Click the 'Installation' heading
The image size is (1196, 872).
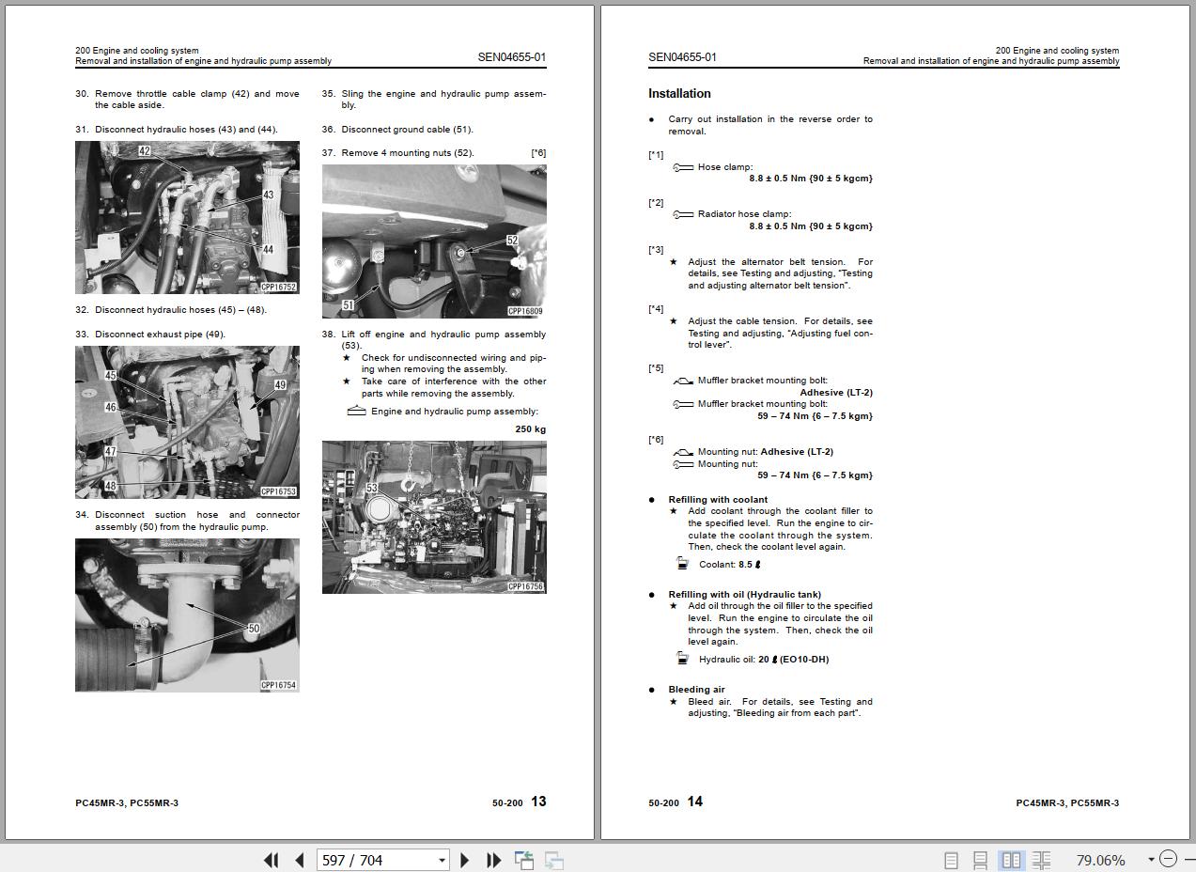tap(679, 93)
